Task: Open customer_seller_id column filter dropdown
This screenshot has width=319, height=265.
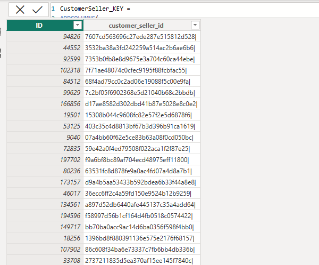Action: (x=195, y=26)
